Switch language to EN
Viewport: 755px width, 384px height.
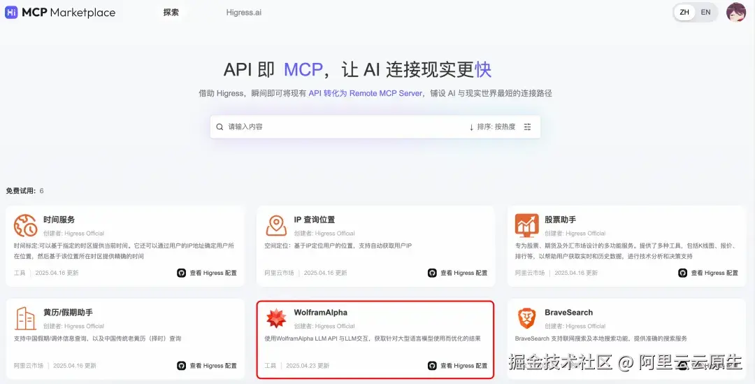point(705,13)
